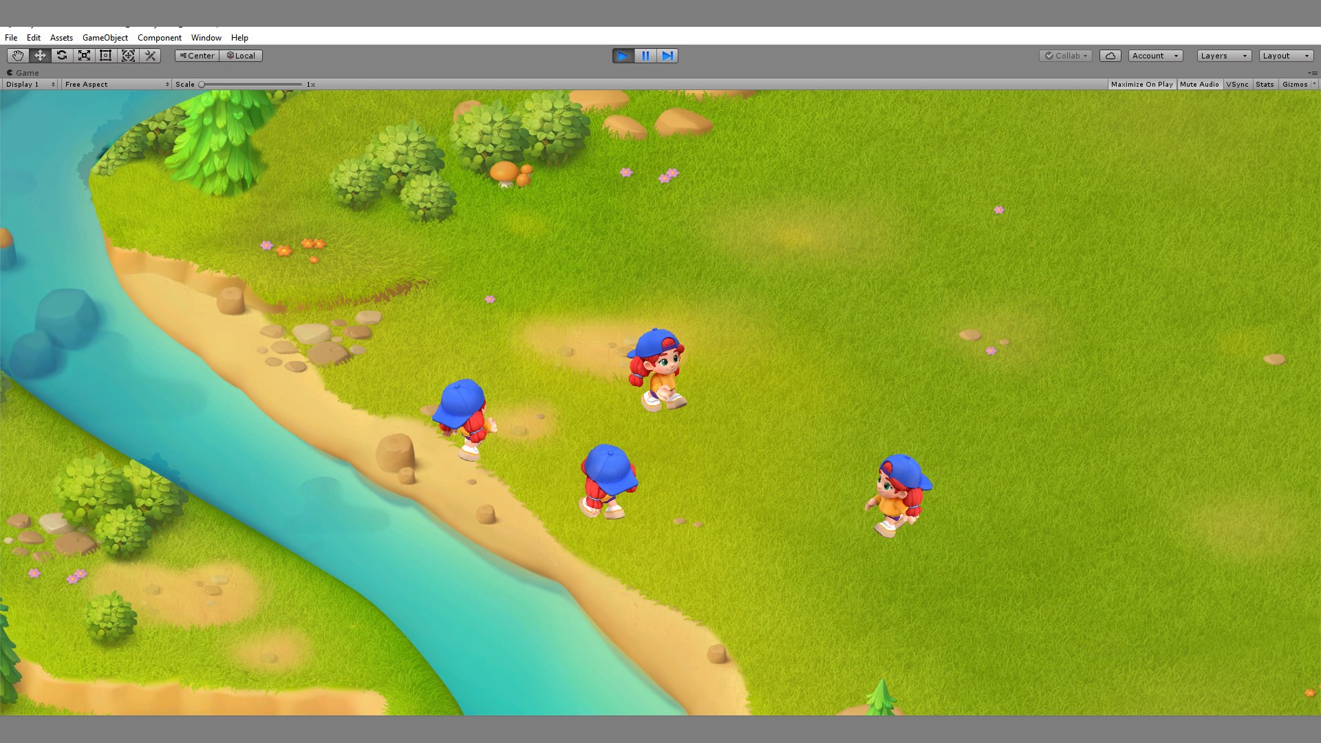Viewport: 1321px width, 743px height.
Task: Select the Move tool
Action: click(x=40, y=56)
